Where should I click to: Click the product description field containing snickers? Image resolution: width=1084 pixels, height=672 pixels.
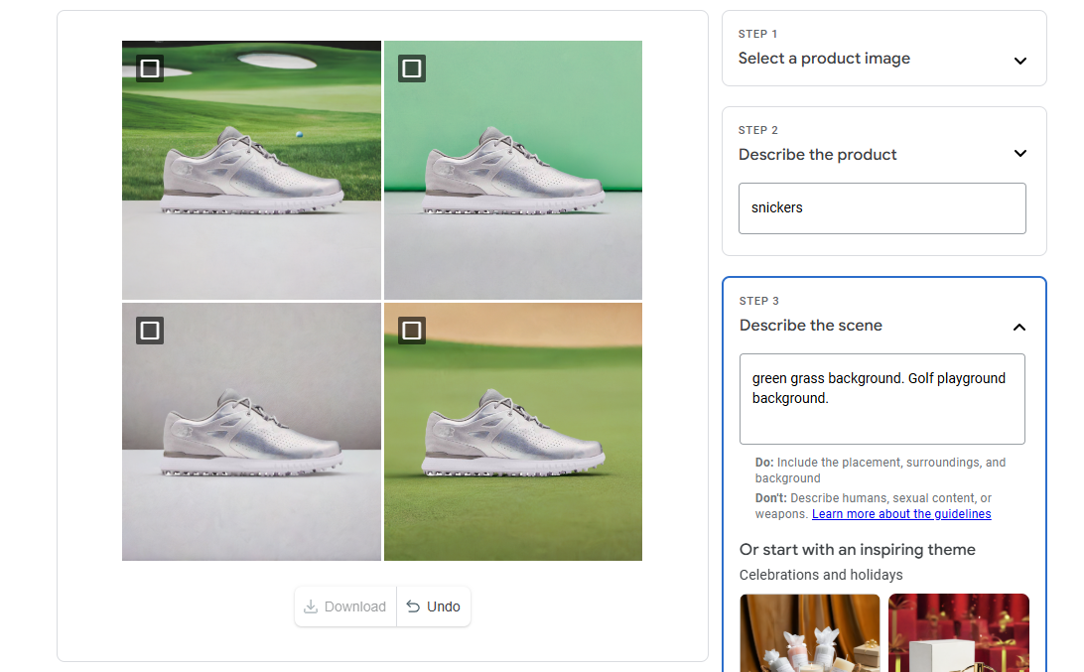click(882, 208)
